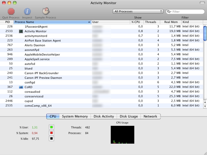Click the green zoom window button
Screen dimensions: 207x155
(15, 3)
